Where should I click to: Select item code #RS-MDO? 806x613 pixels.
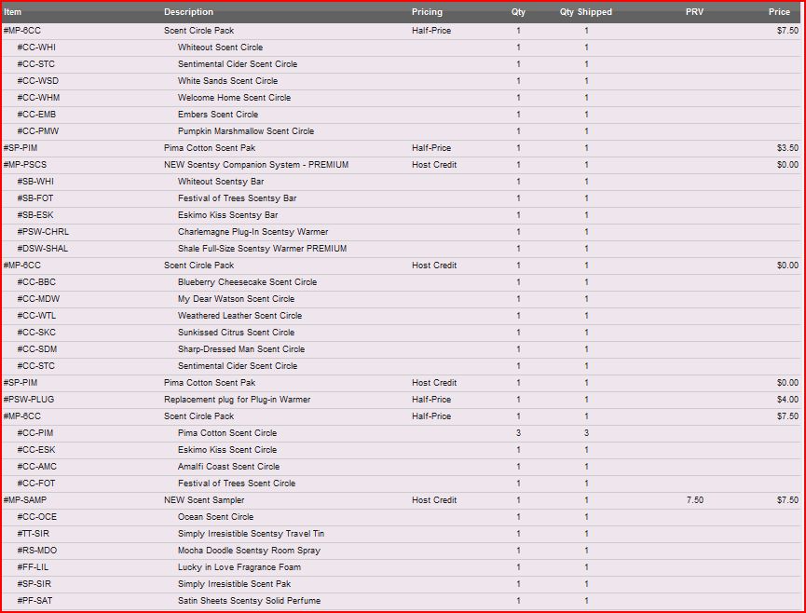[37, 551]
